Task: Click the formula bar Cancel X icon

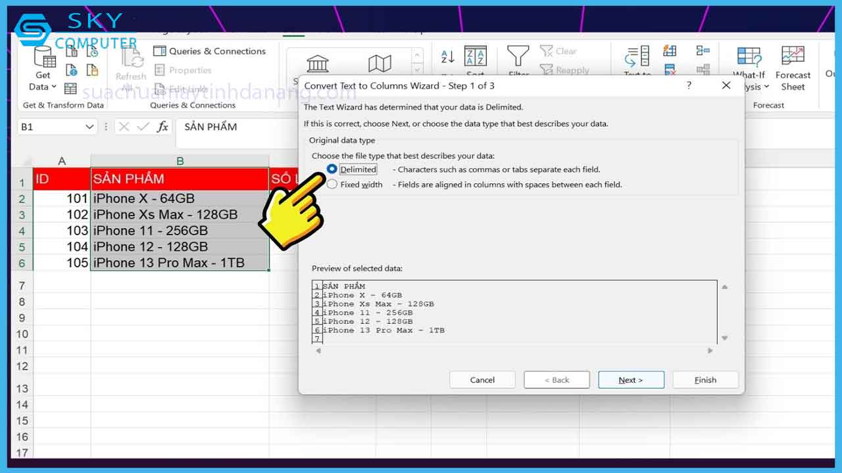Action: [124, 127]
